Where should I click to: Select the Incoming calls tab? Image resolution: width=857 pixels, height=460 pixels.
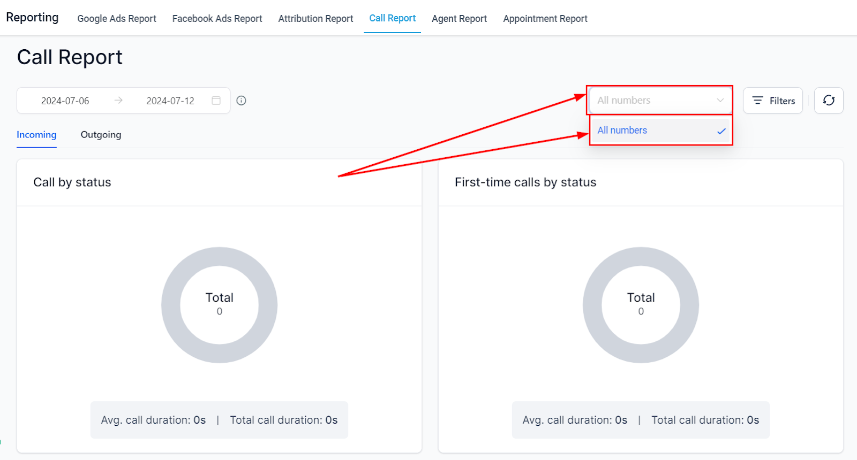[x=36, y=135]
